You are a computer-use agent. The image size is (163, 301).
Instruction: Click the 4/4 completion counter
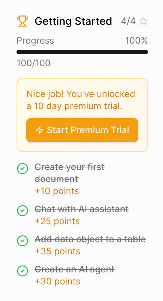(128, 21)
